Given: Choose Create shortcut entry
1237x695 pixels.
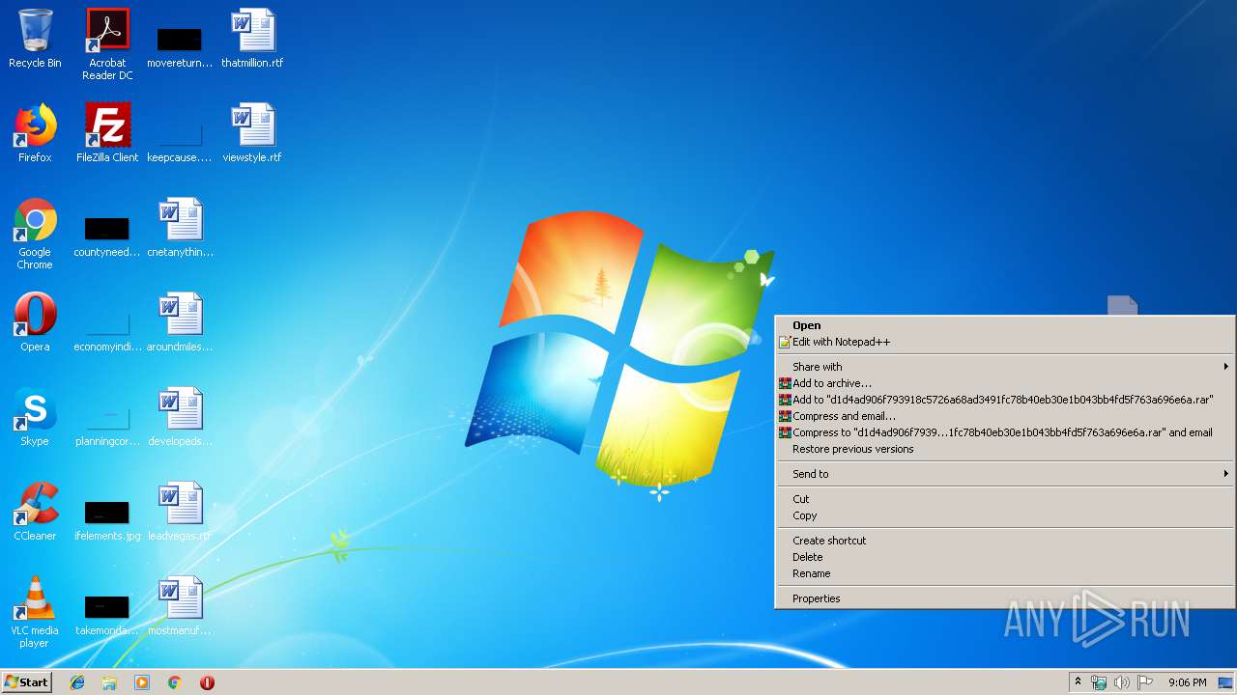Looking at the screenshot, I should (1005, 541).
